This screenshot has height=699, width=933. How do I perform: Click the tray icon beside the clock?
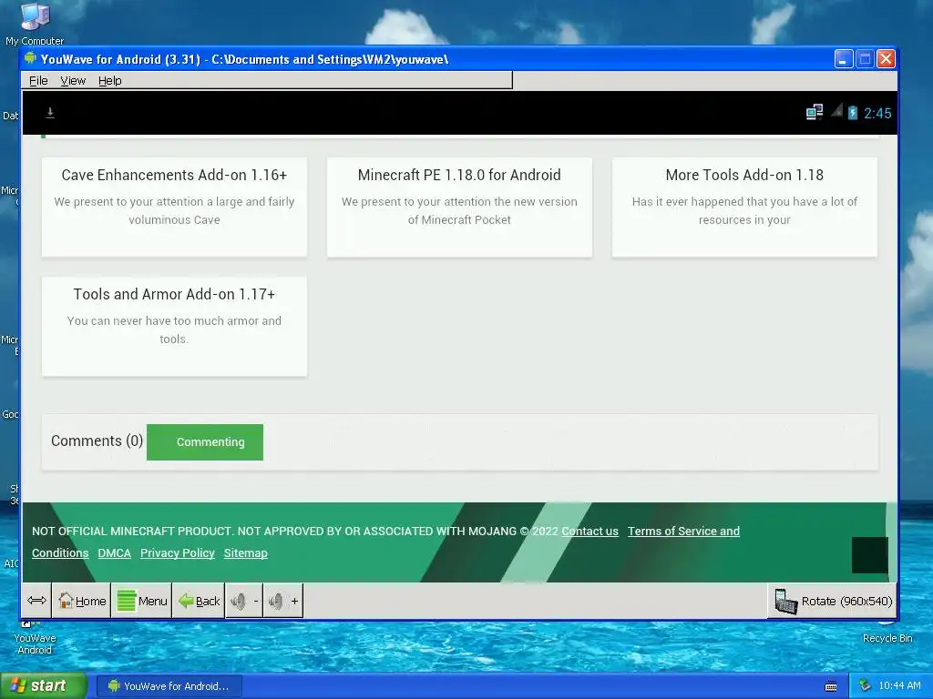866,685
